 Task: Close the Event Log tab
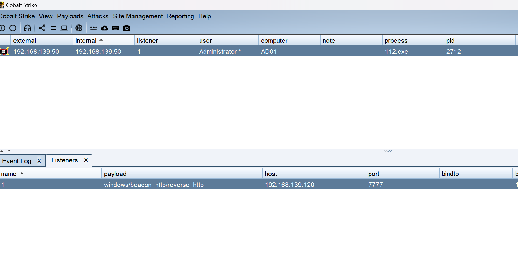click(x=39, y=161)
